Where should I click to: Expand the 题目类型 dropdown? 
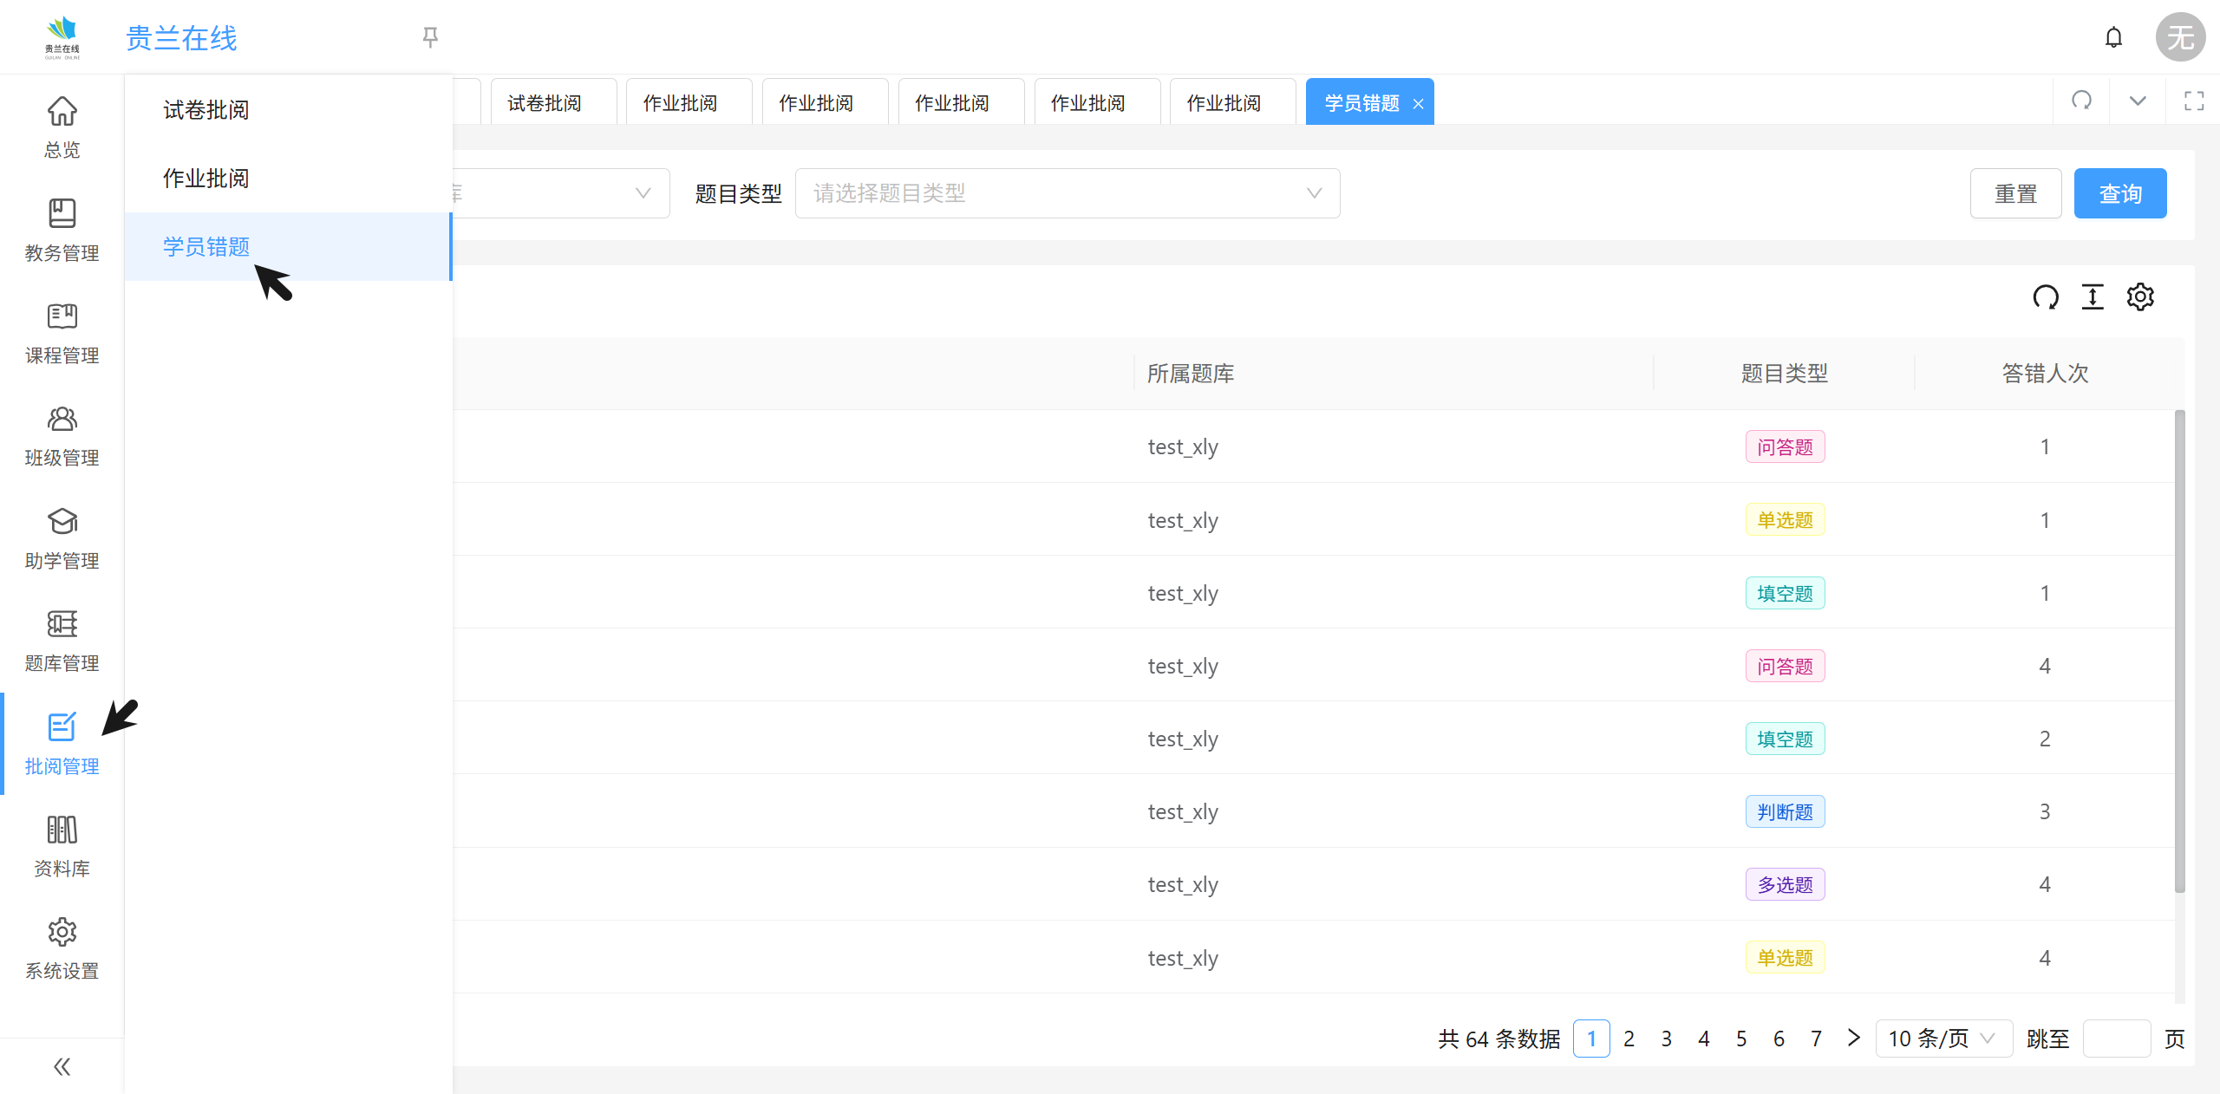click(1067, 193)
